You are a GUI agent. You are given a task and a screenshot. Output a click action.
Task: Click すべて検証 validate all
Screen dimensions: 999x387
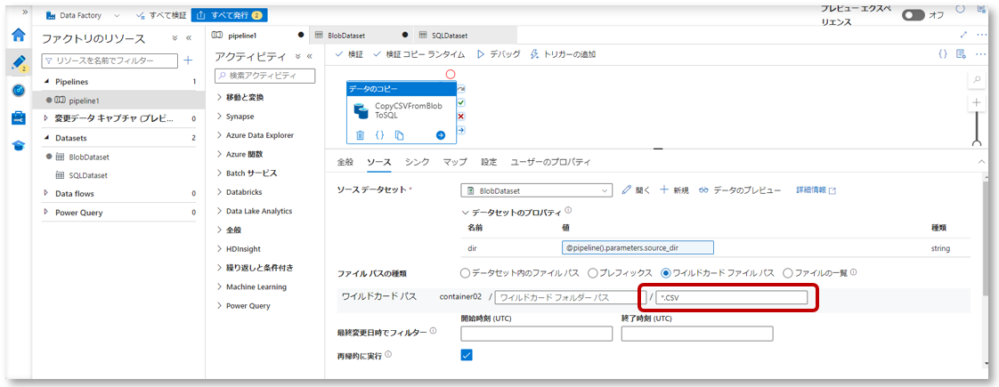[x=161, y=14]
